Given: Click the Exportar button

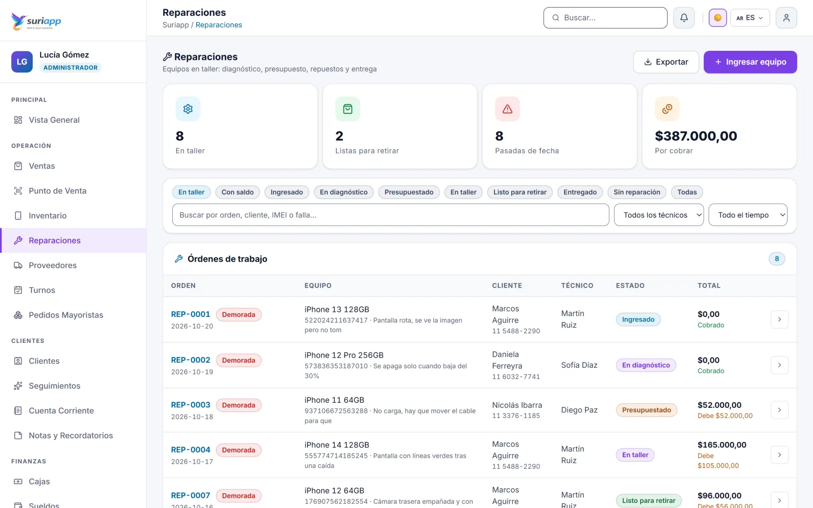Looking at the screenshot, I should coord(666,62).
